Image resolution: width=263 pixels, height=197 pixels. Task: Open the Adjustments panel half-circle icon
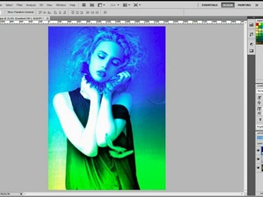(x=251, y=44)
